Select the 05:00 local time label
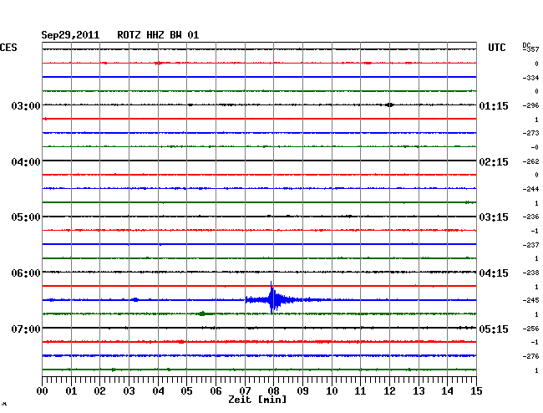The height and width of the screenshot is (413, 543). (x=26, y=217)
